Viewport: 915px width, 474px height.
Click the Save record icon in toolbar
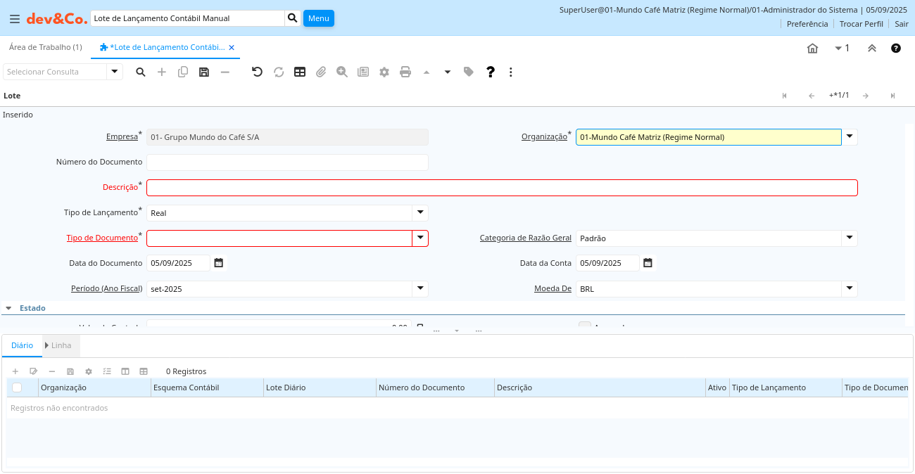point(204,72)
